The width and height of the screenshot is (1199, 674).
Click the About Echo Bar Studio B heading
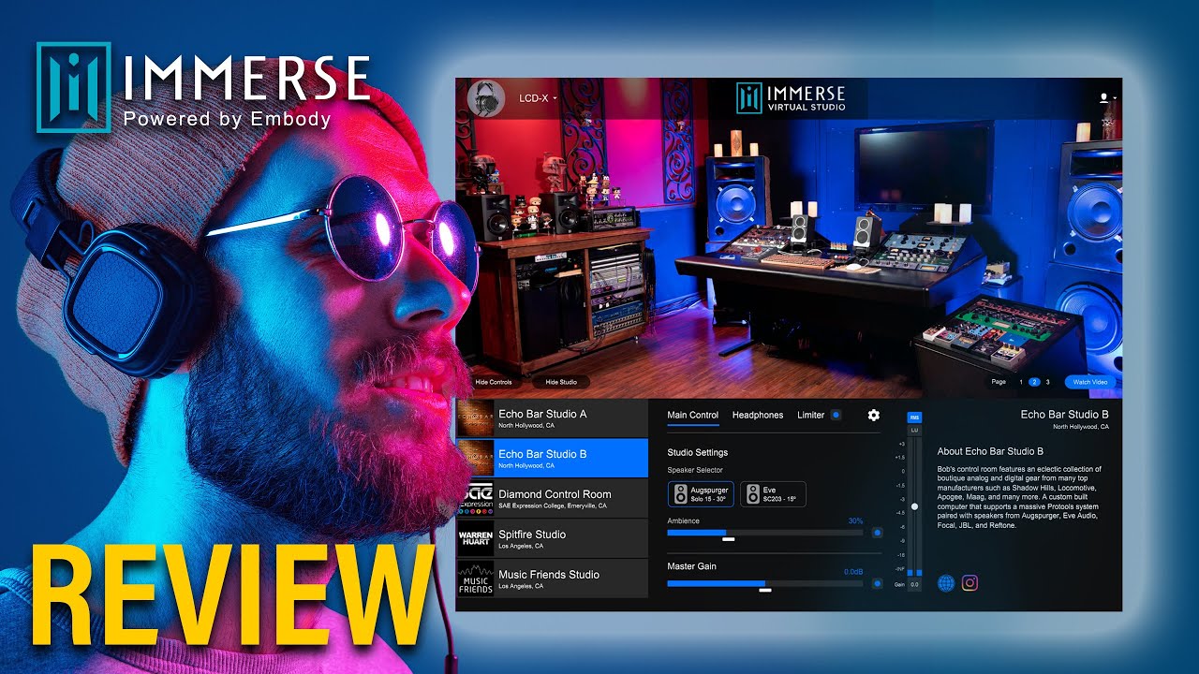coord(990,451)
